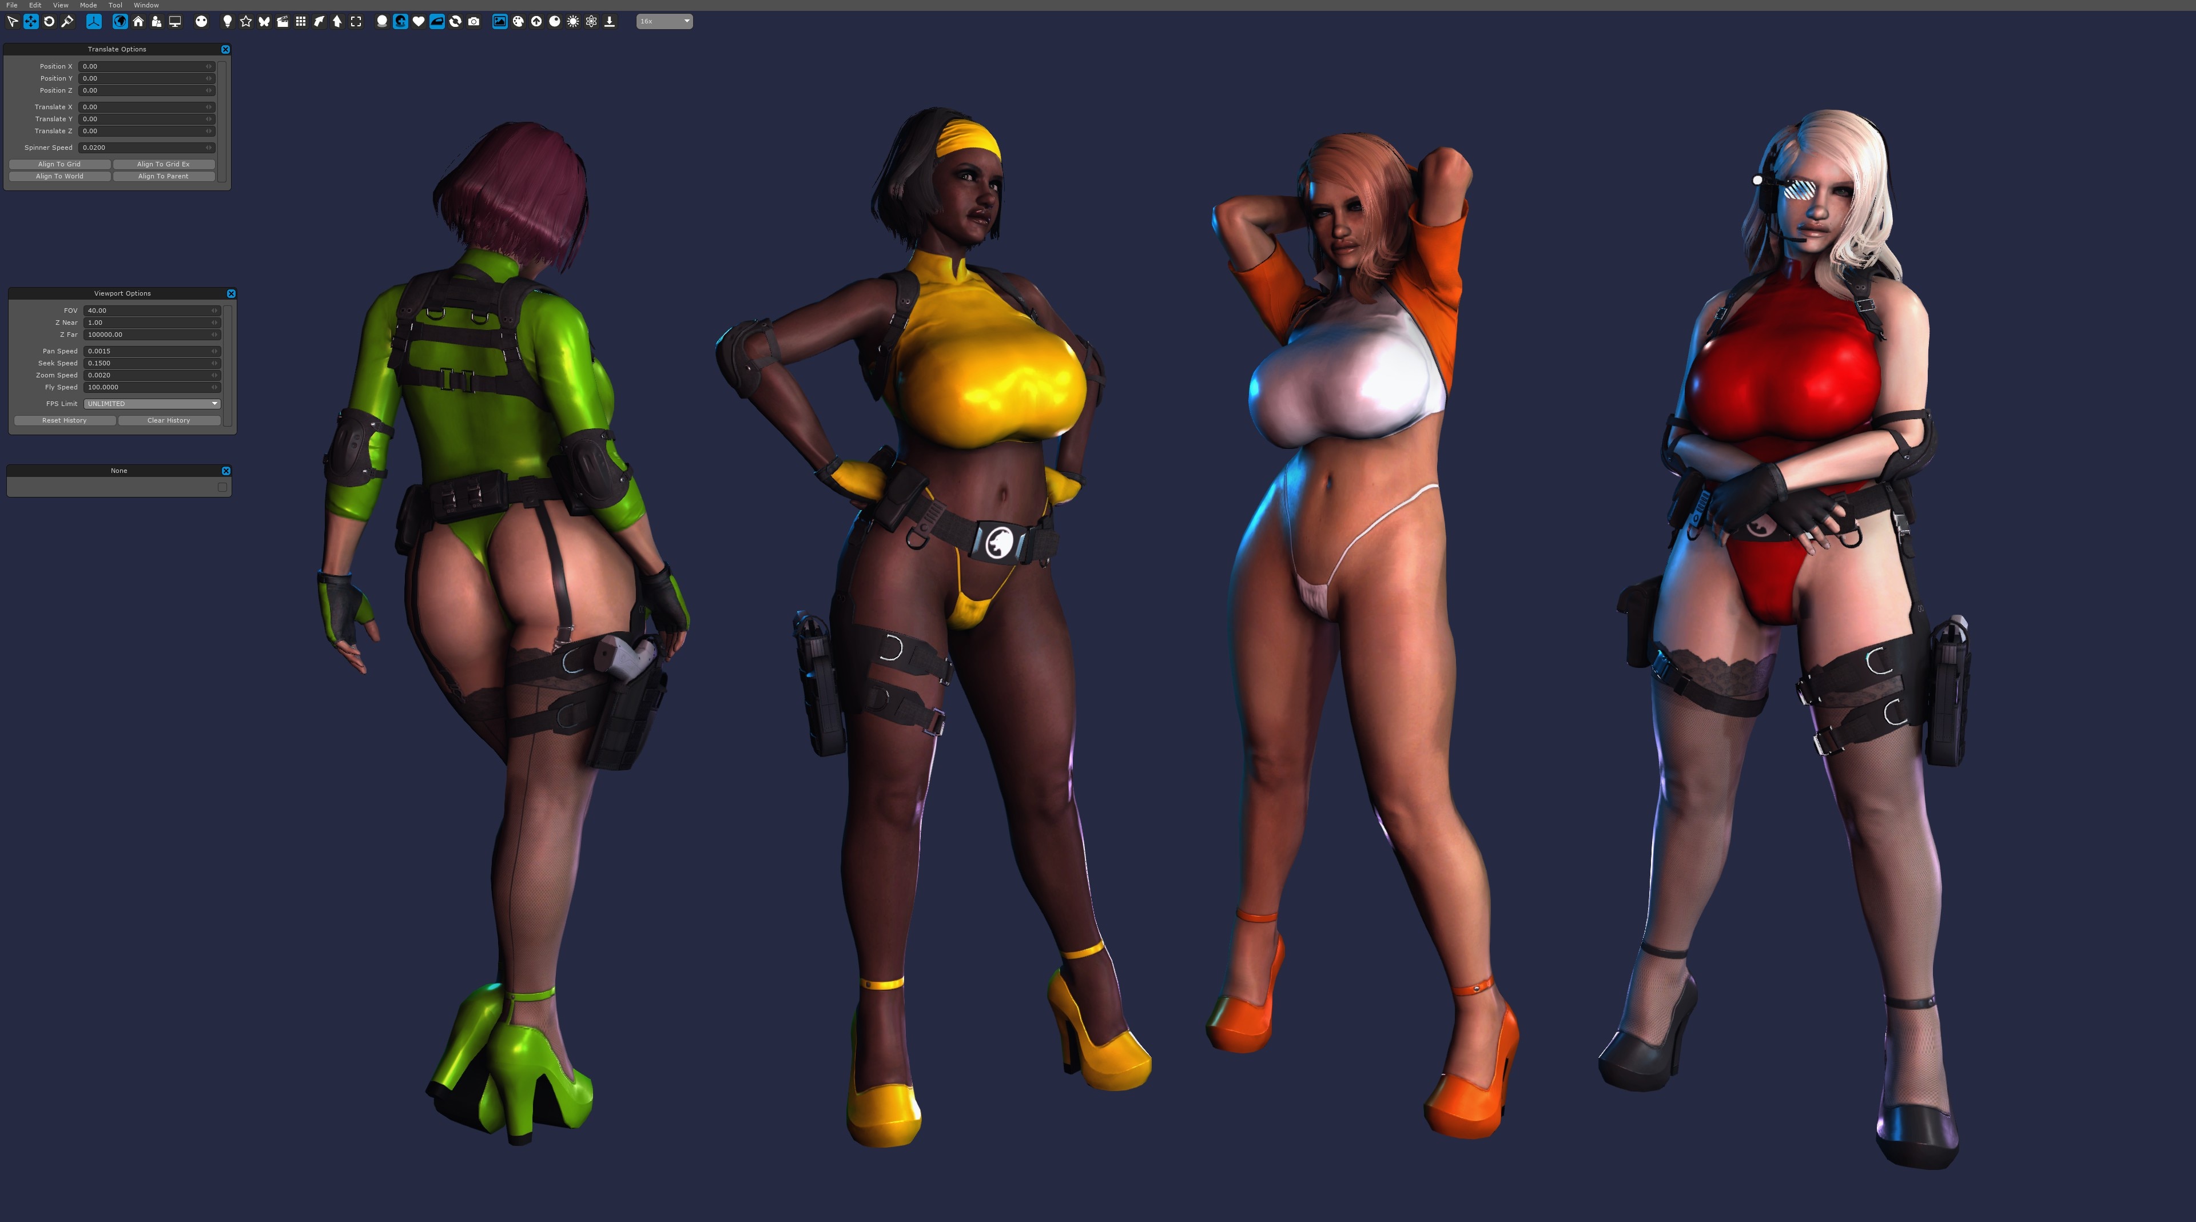Click the clapperboard toolbar icon
This screenshot has height=1222, width=2196.
point(282,21)
